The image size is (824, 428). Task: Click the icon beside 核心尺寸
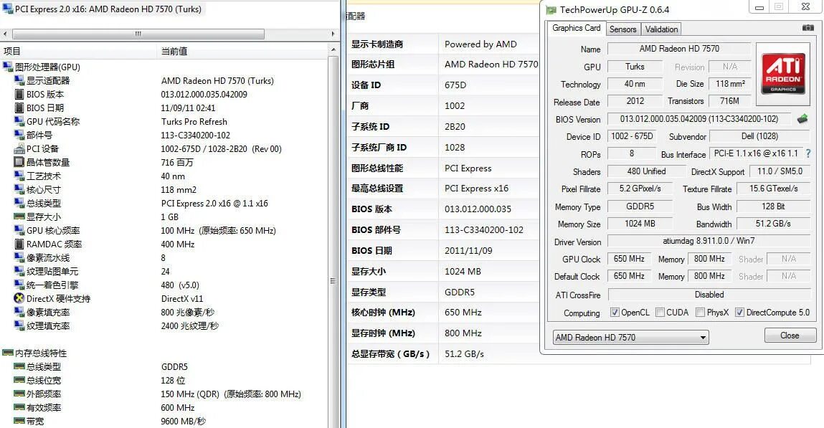pyautogui.click(x=19, y=189)
